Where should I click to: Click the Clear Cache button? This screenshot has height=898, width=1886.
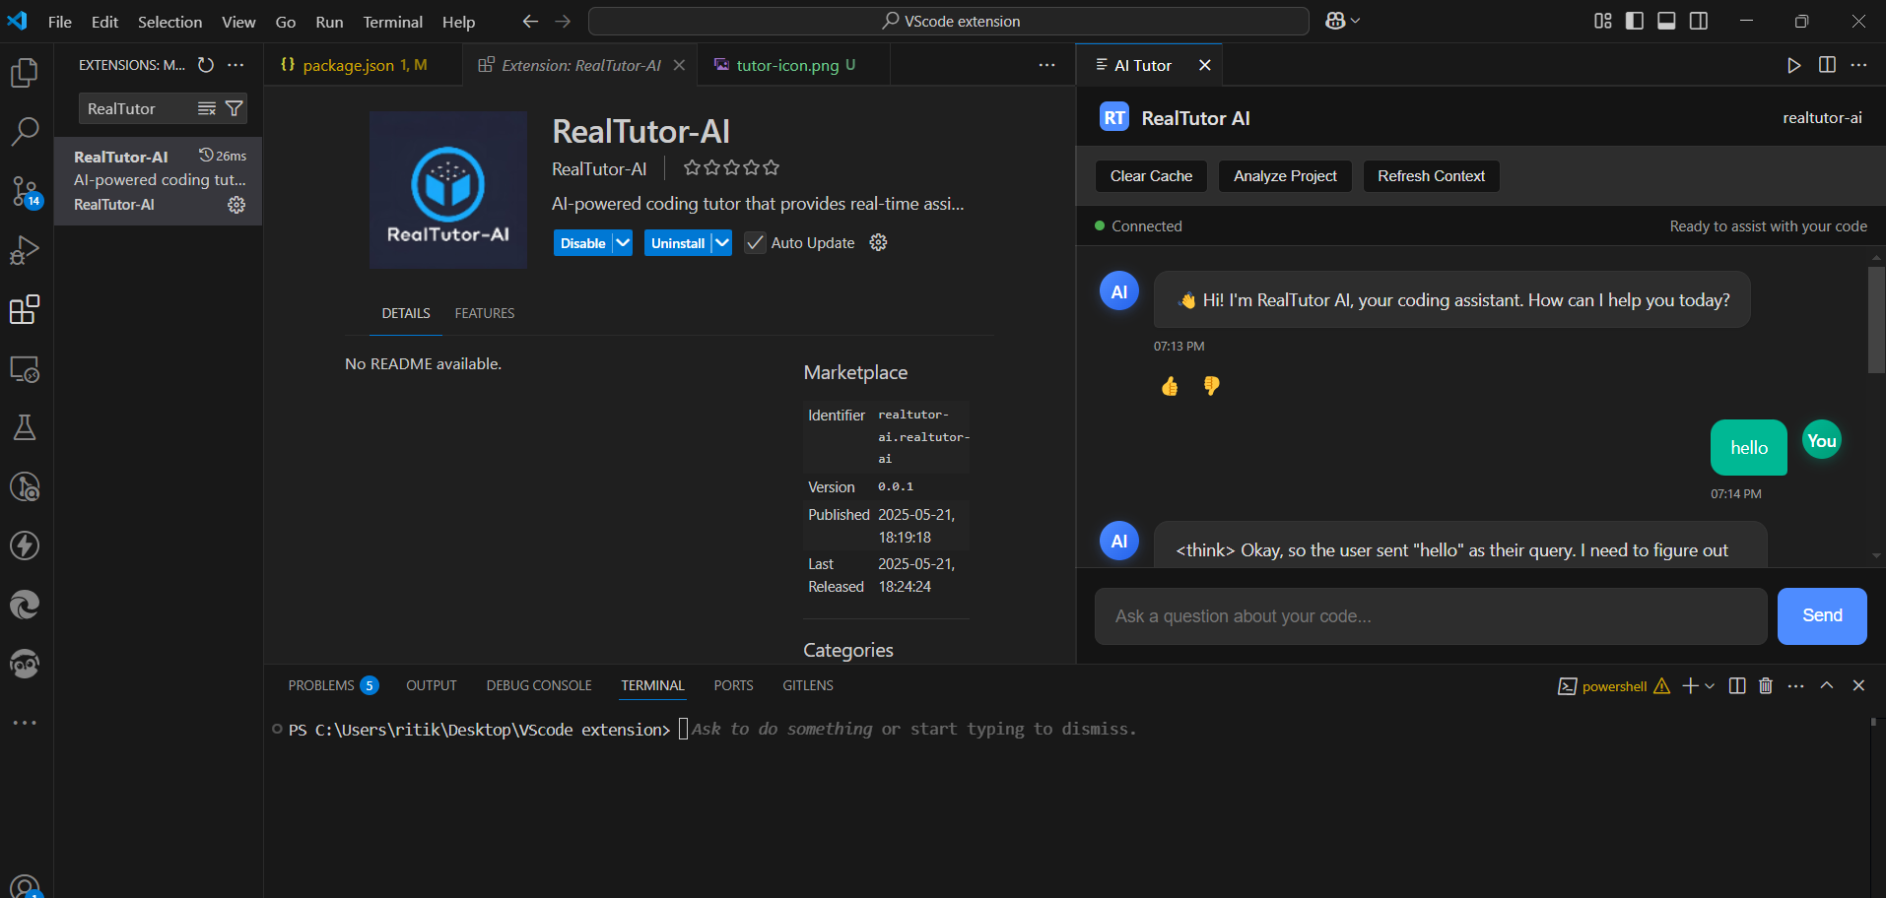[x=1151, y=176]
